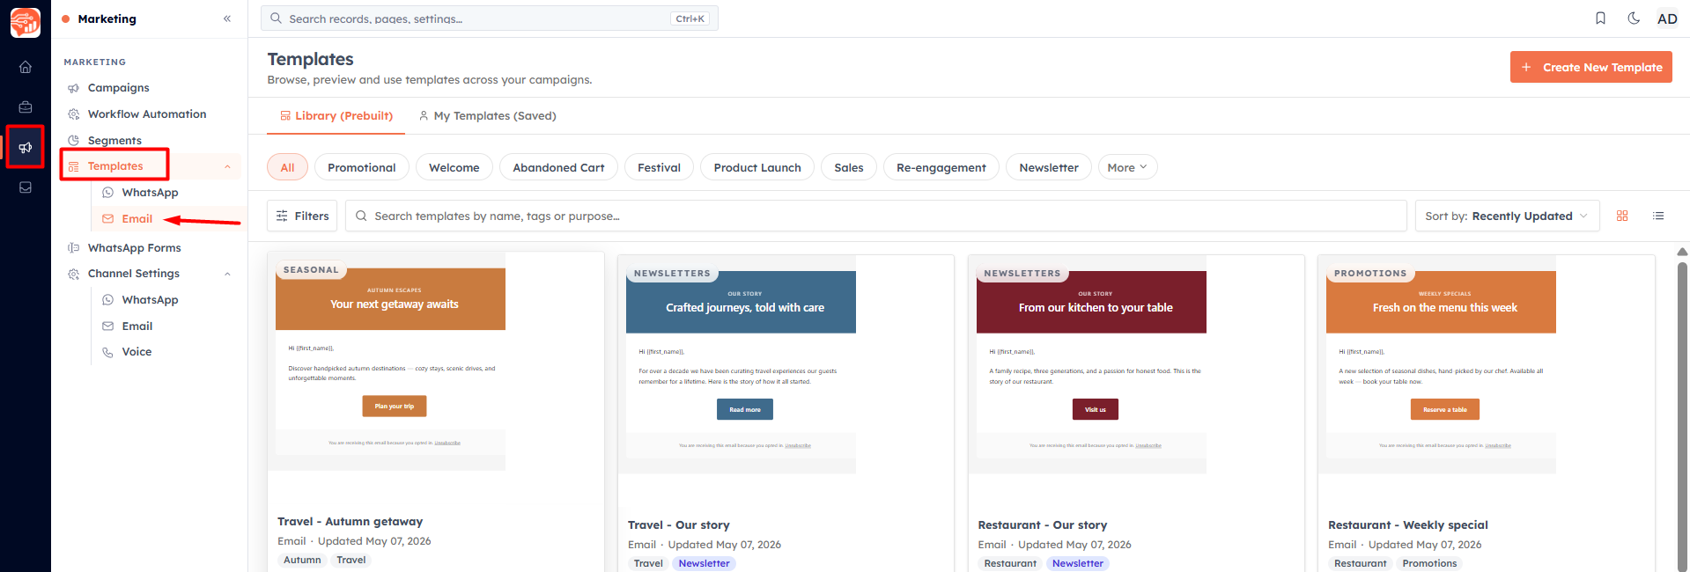This screenshot has height=572, width=1690.
Task: Open Email under Templates
Action: pos(137,219)
